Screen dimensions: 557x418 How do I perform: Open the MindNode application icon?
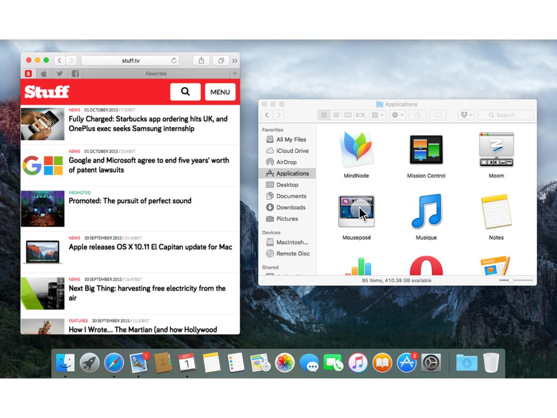click(356, 150)
